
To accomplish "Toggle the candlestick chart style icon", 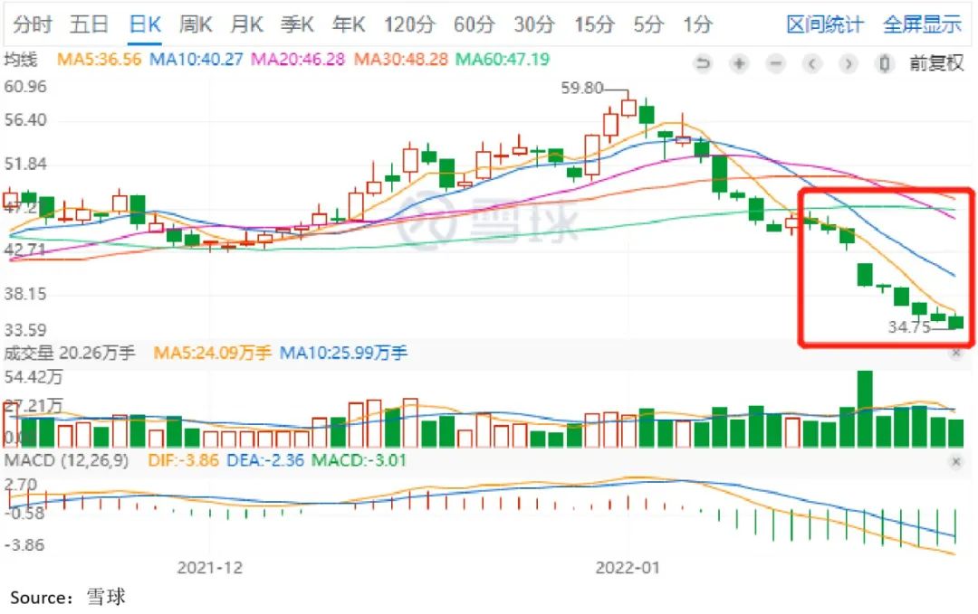I will (884, 63).
